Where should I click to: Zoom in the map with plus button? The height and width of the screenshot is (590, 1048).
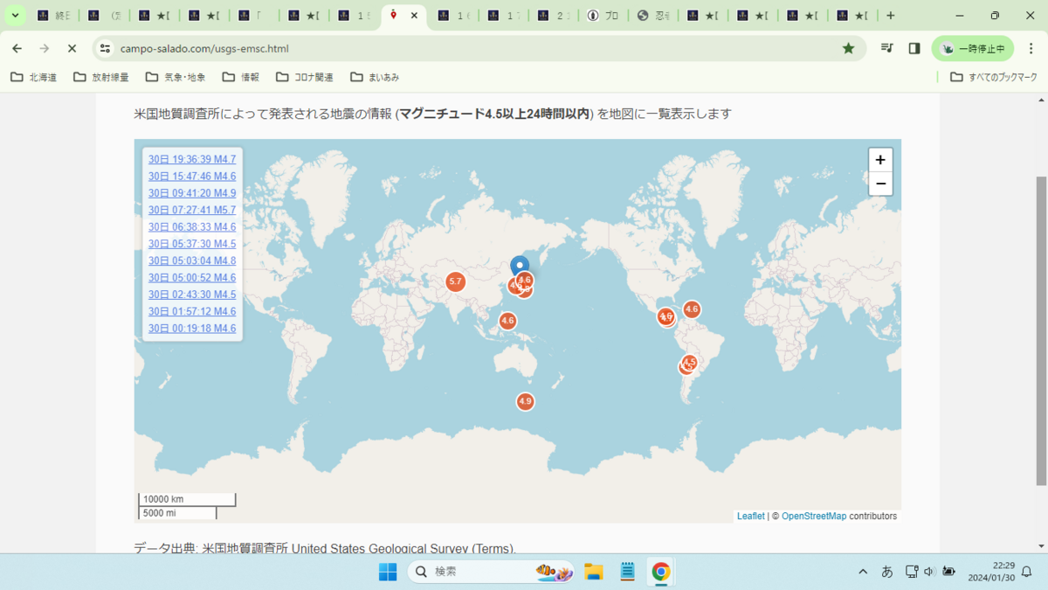click(x=880, y=160)
